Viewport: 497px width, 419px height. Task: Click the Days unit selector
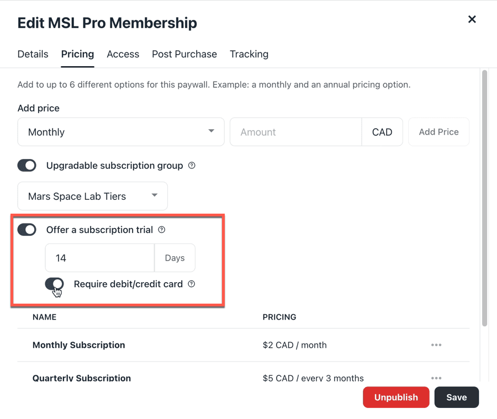click(175, 258)
